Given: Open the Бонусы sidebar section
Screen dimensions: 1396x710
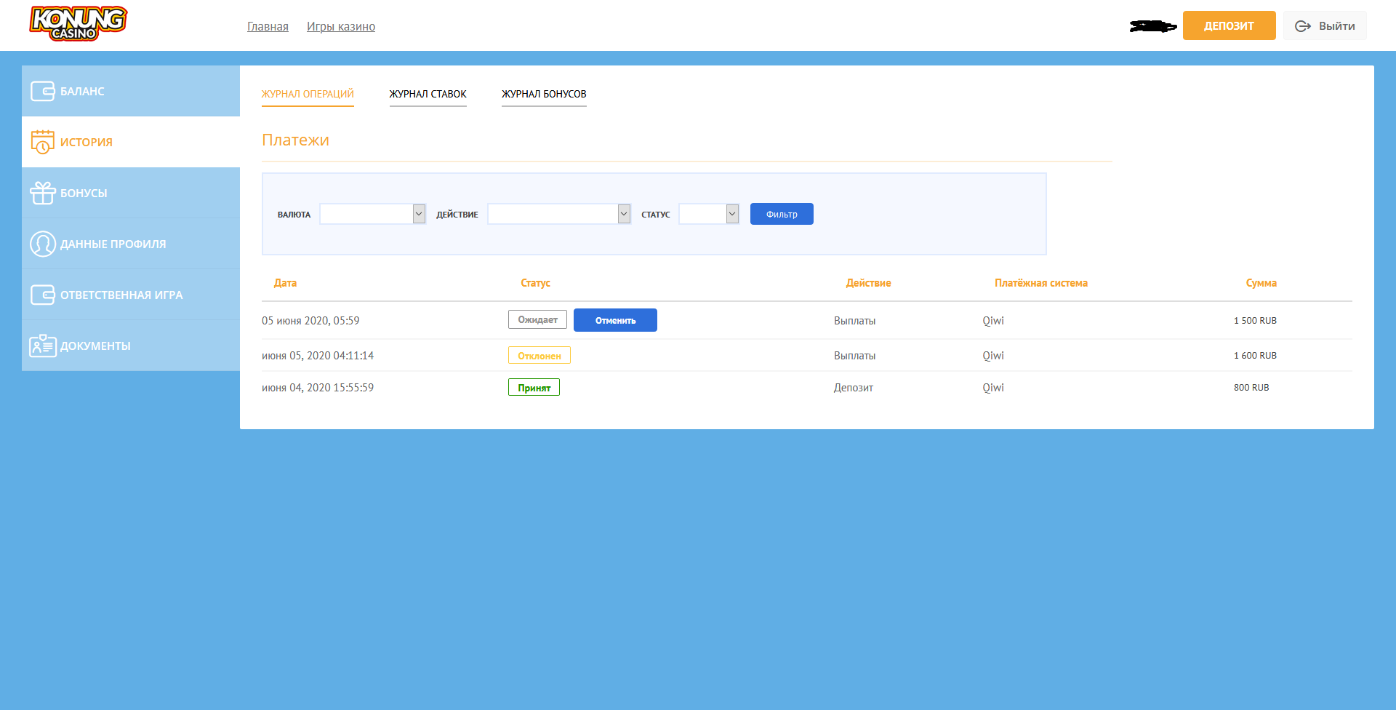Looking at the screenshot, I should click(x=131, y=193).
